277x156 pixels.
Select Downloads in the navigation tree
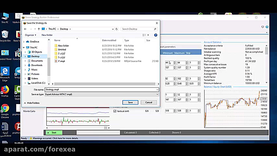tap(35, 65)
